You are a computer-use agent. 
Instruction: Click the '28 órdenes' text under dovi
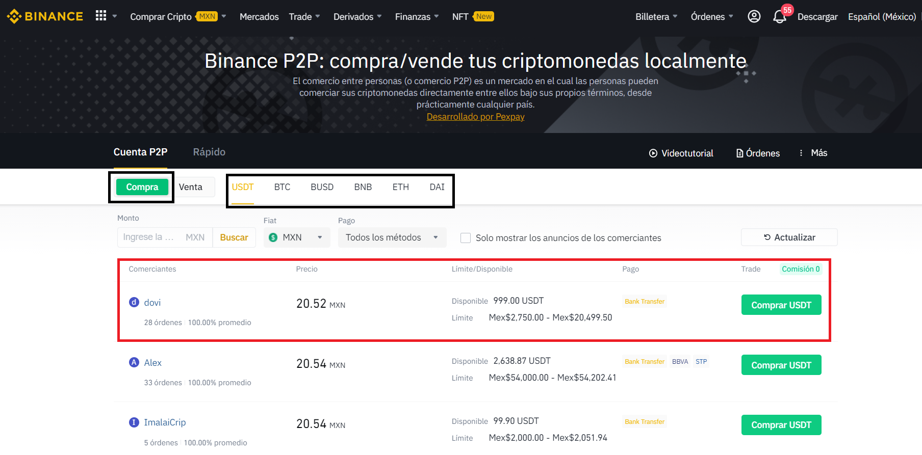163,323
